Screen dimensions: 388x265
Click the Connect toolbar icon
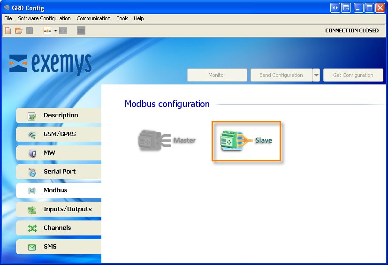click(47, 30)
